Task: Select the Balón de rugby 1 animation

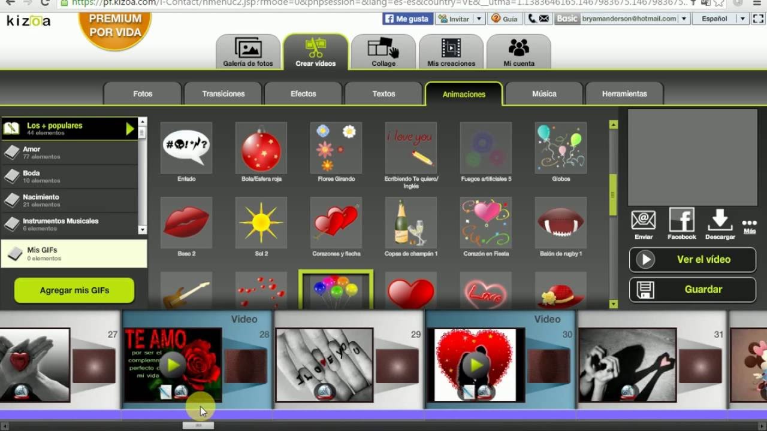Action: tap(561, 223)
